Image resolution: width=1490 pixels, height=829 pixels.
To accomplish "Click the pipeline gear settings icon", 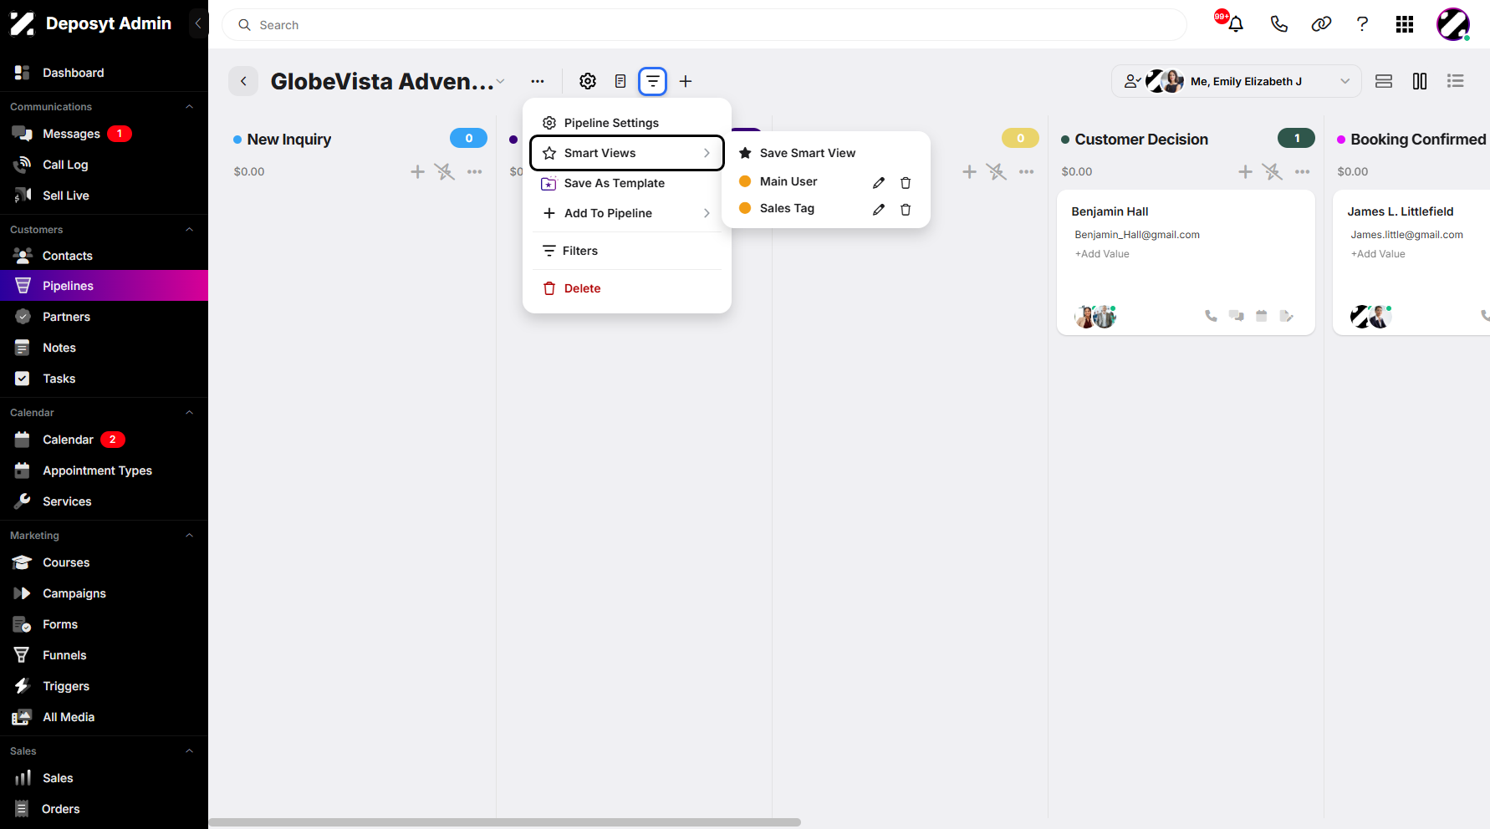I will coord(588,81).
